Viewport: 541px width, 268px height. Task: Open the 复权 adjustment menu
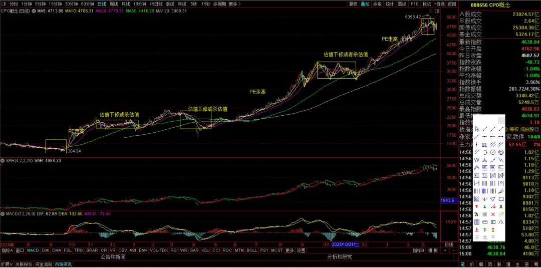coord(353,4)
